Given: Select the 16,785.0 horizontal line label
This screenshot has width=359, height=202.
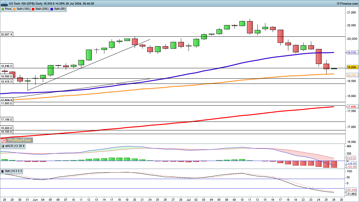Looking at the screenshot, I should (6, 132).
